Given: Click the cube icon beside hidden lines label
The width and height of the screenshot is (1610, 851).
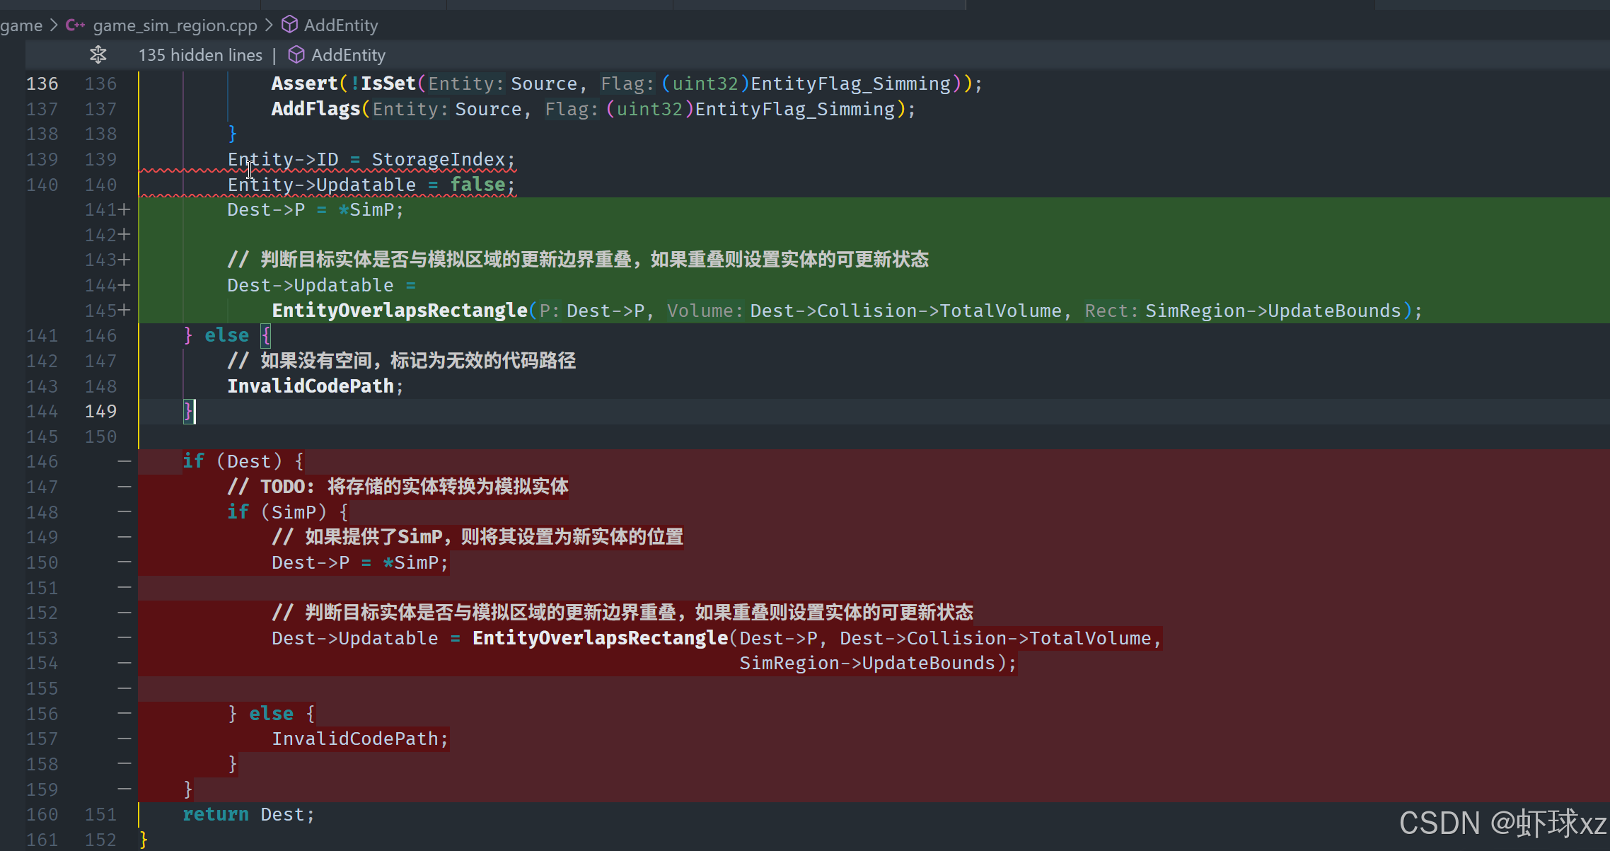Looking at the screenshot, I should (296, 55).
